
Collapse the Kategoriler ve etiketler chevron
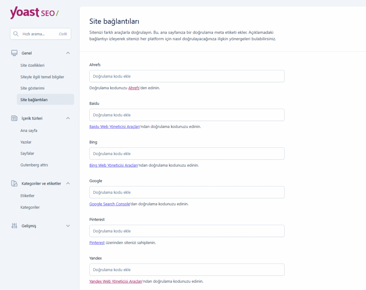pos(68,183)
